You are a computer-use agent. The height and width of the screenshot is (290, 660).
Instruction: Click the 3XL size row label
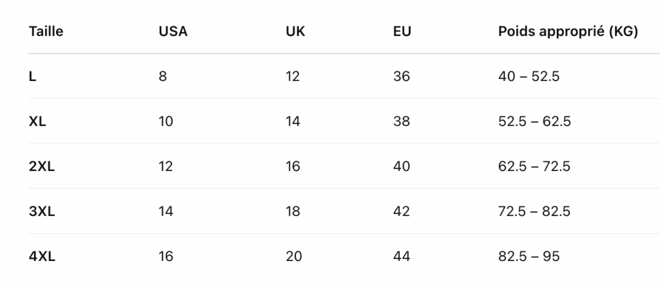click(x=42, y=212)
